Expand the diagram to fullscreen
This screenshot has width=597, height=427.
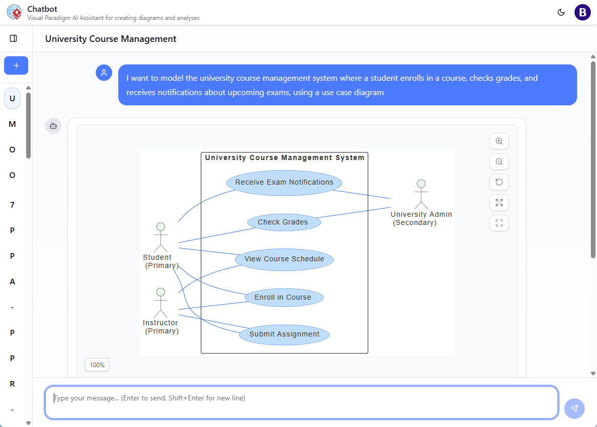pos(499,203)
